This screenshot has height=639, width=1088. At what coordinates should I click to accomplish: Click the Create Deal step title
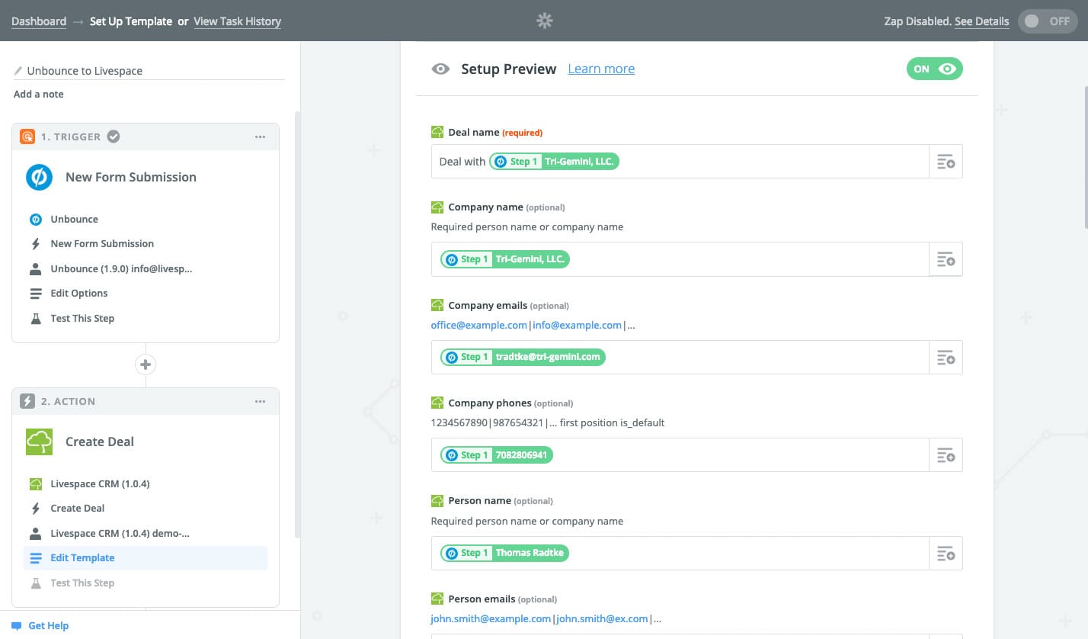pyautogui.click(x=100, y=442)
